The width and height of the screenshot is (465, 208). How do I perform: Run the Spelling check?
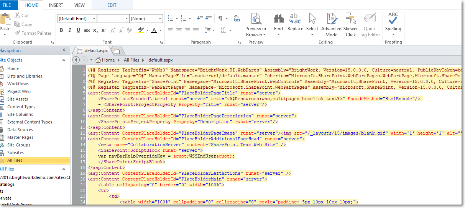tap(393, 22)
